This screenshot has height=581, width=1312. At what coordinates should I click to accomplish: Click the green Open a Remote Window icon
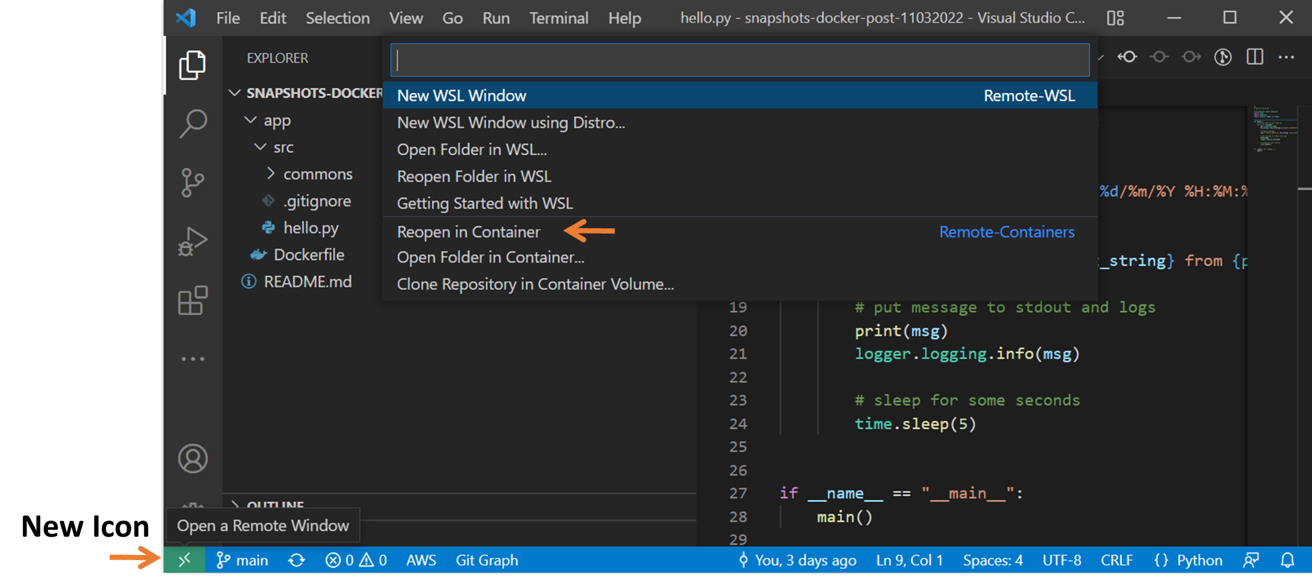pyautogui.click(x=184, y=560)
